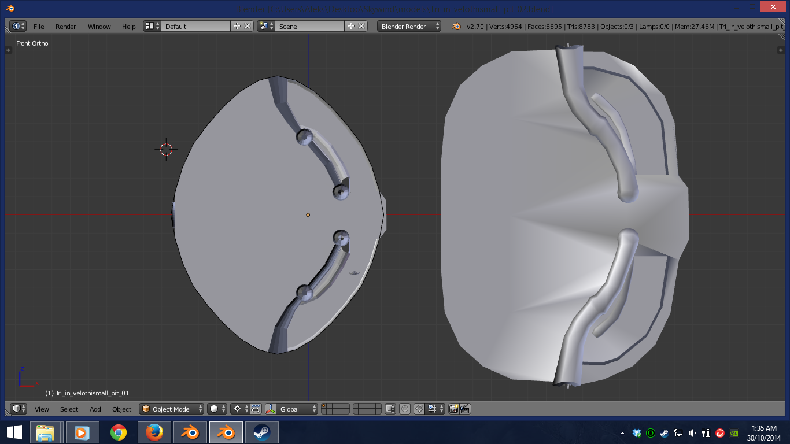Click the Scene name field
Screen dimensions: 790x444
pos(310,26)
